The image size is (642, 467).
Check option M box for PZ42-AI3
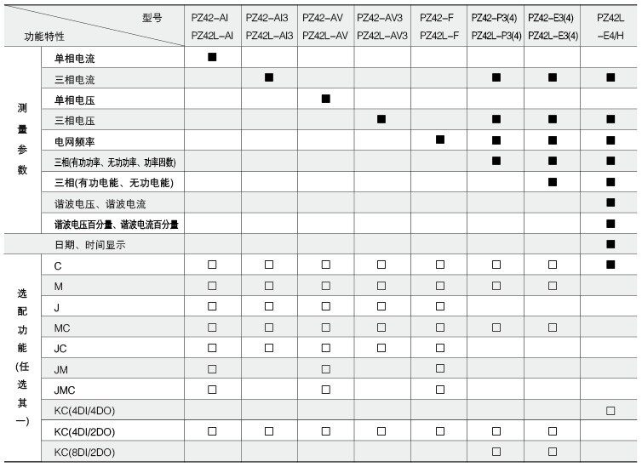coord(269,286)
